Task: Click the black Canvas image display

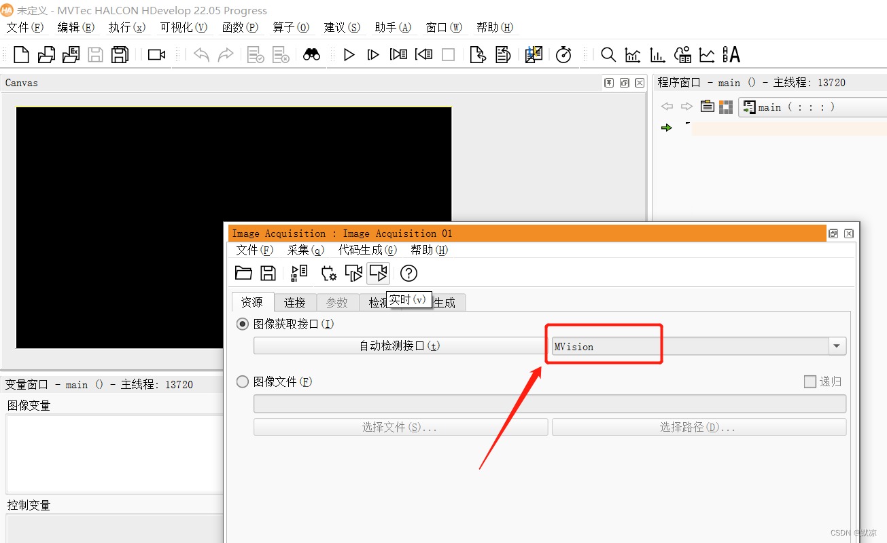Action: [x=234, y=227]
